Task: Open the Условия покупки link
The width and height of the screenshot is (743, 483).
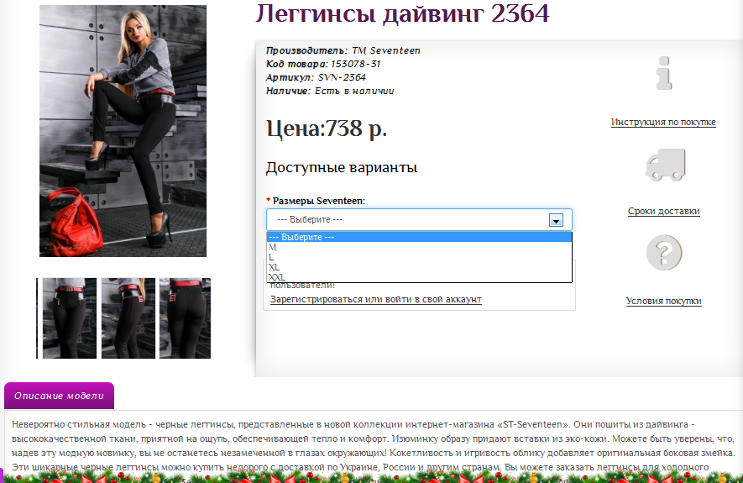Action: coord(663,301)
